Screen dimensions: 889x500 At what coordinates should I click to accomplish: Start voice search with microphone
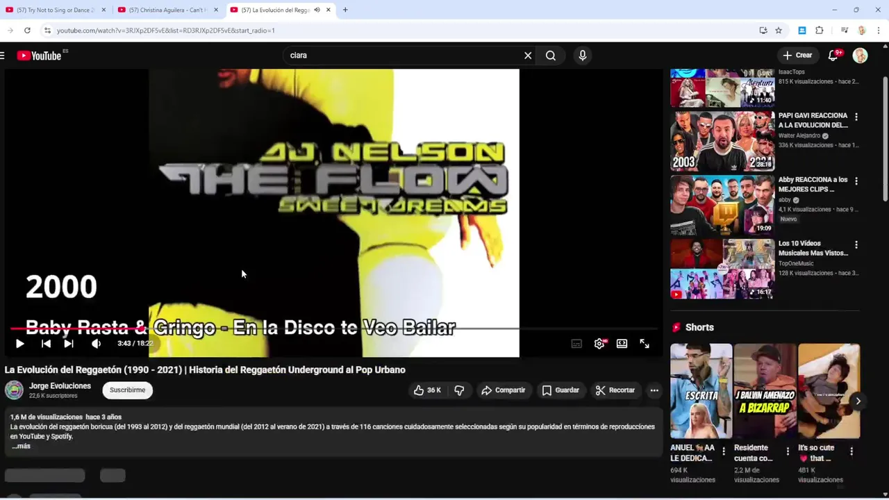(x=583, y=56)
